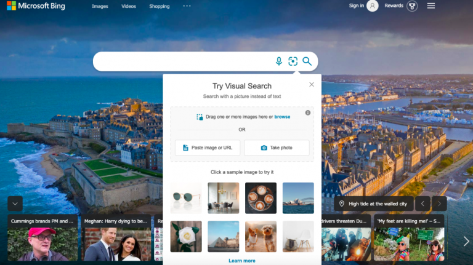The height and width of the screenshot is (265, 473).
Task: Click the Take photo button
Action: pos(277,148)
